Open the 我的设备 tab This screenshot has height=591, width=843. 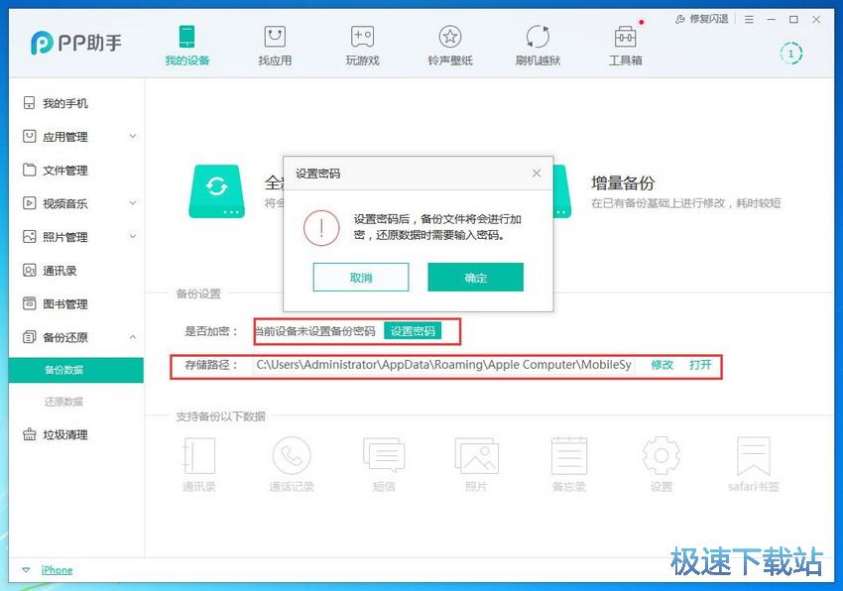click(x=186, y=46)
